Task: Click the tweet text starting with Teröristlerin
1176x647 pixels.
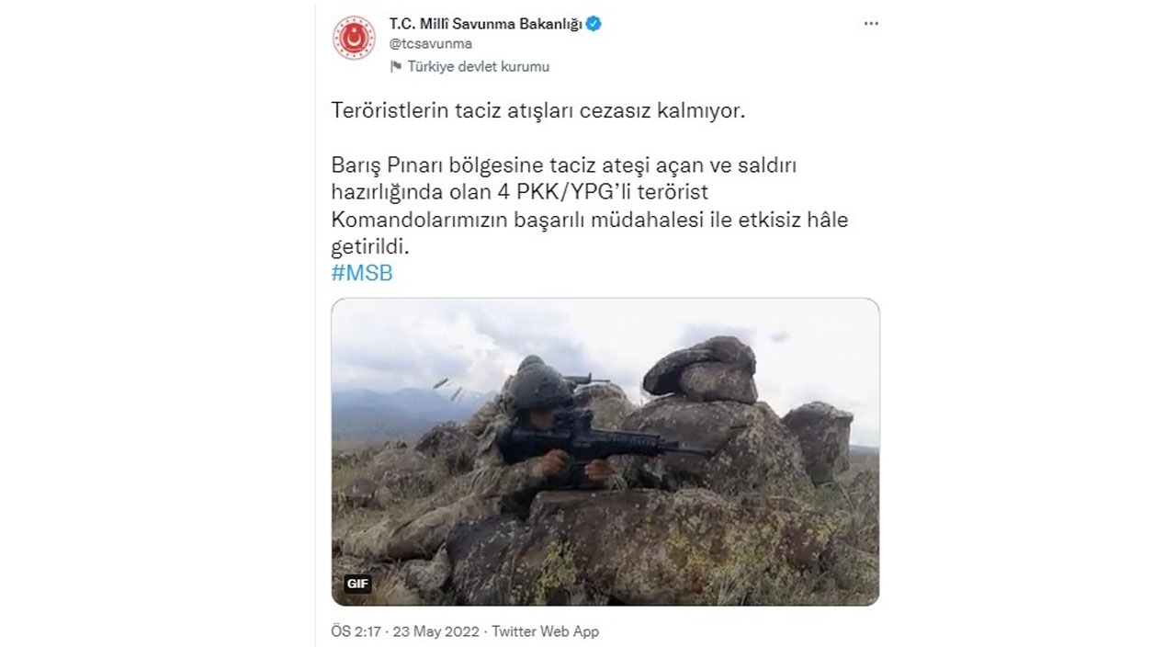Action: (538, 111)
